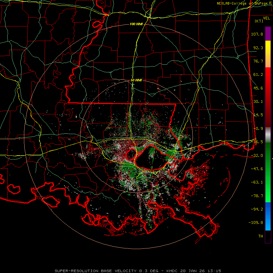Click the -32.0 velocity scale value
273x273 pixels.
pos(257,156)
